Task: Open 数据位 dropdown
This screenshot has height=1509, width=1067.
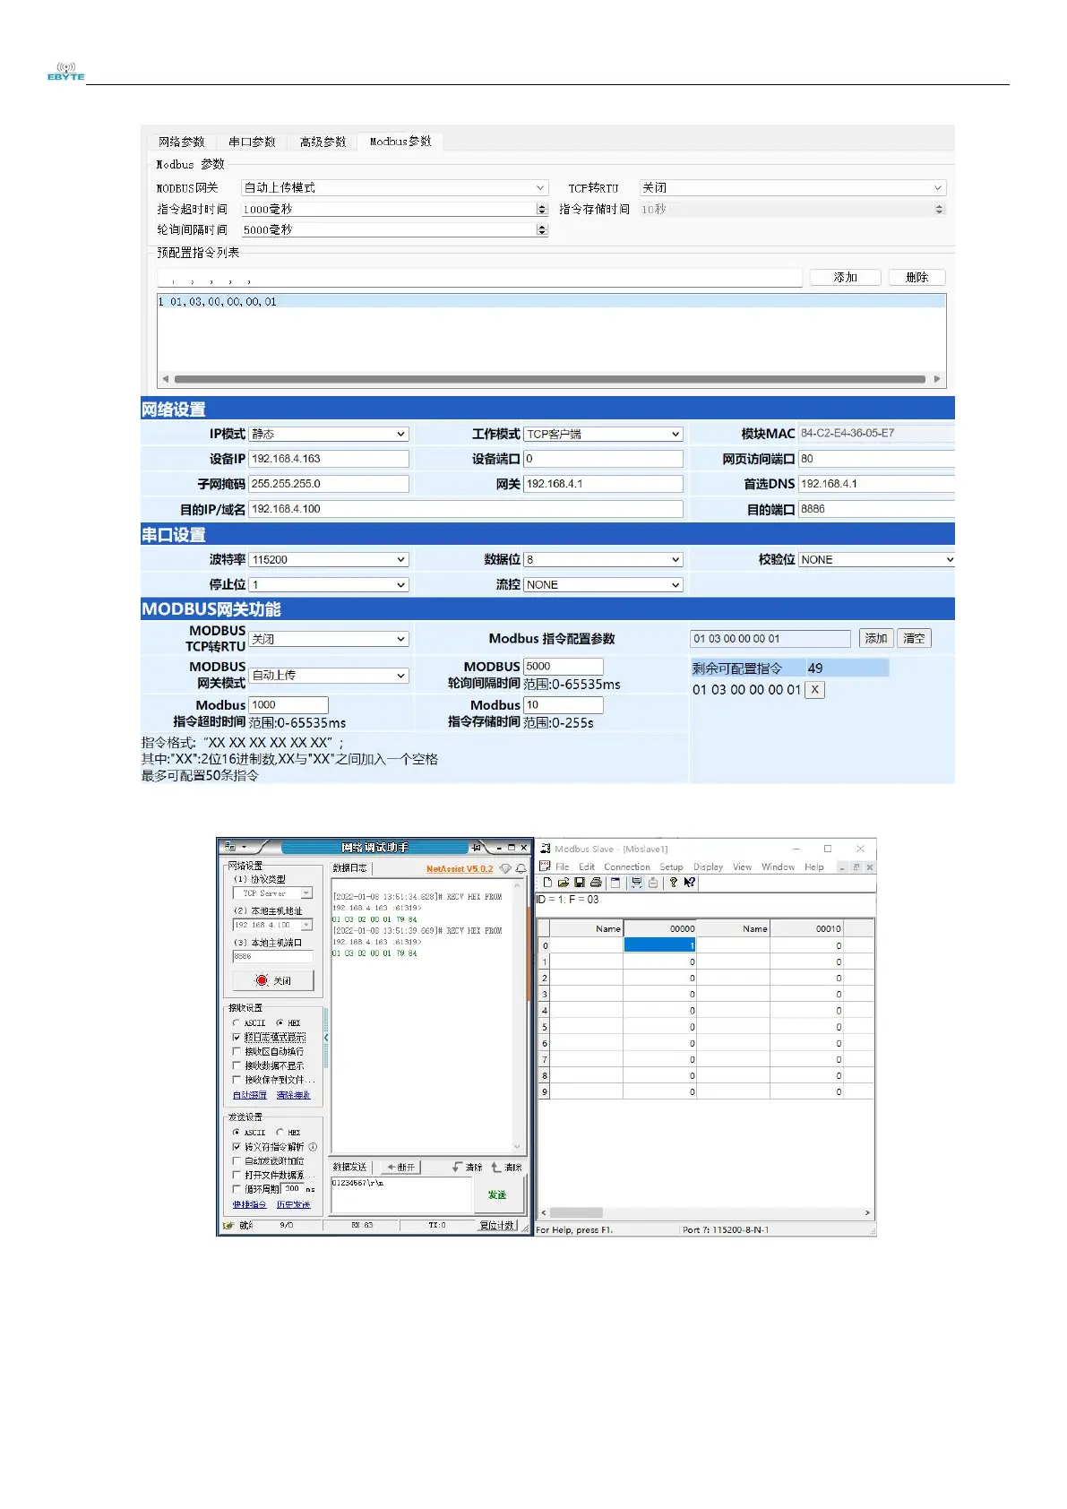Action: coord(603,559)
